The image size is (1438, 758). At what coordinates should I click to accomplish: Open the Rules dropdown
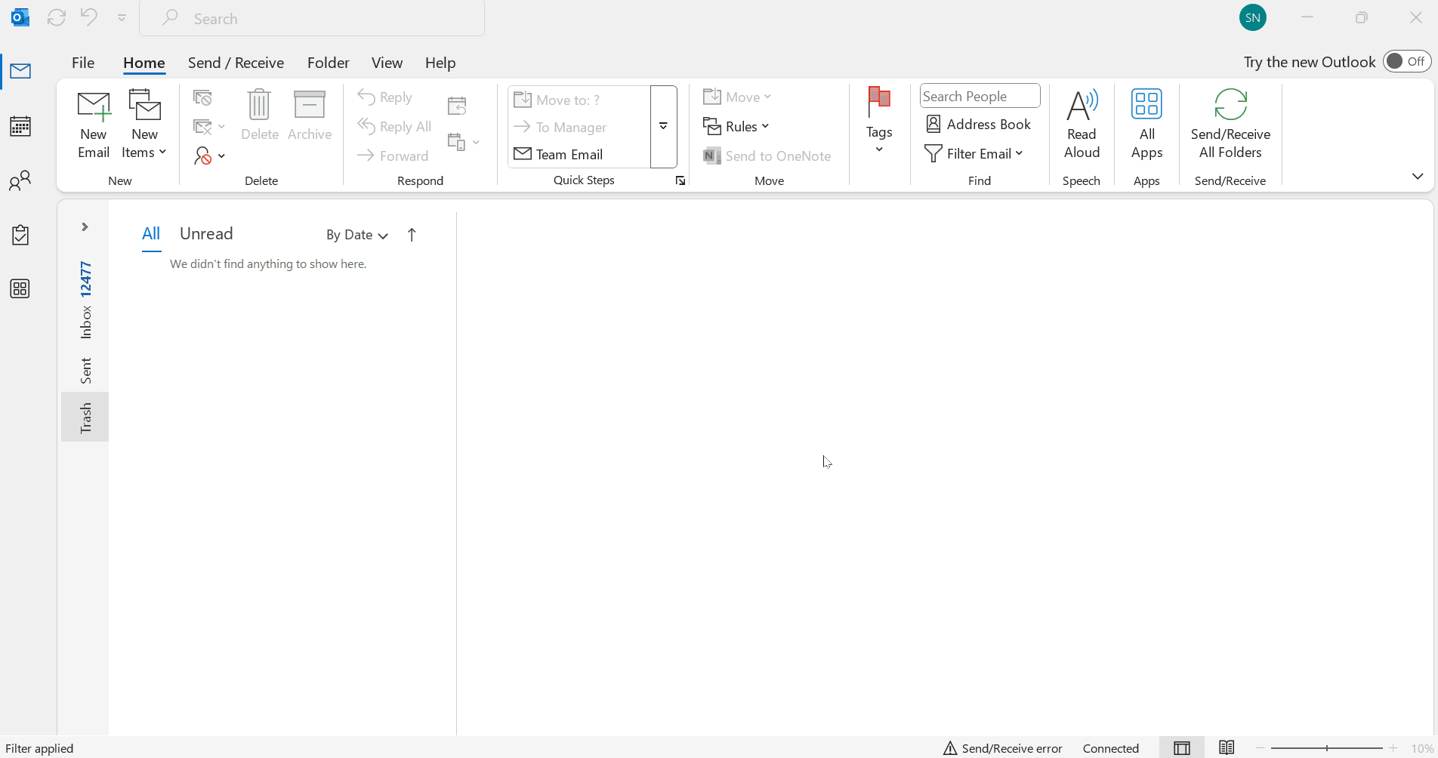736,126
